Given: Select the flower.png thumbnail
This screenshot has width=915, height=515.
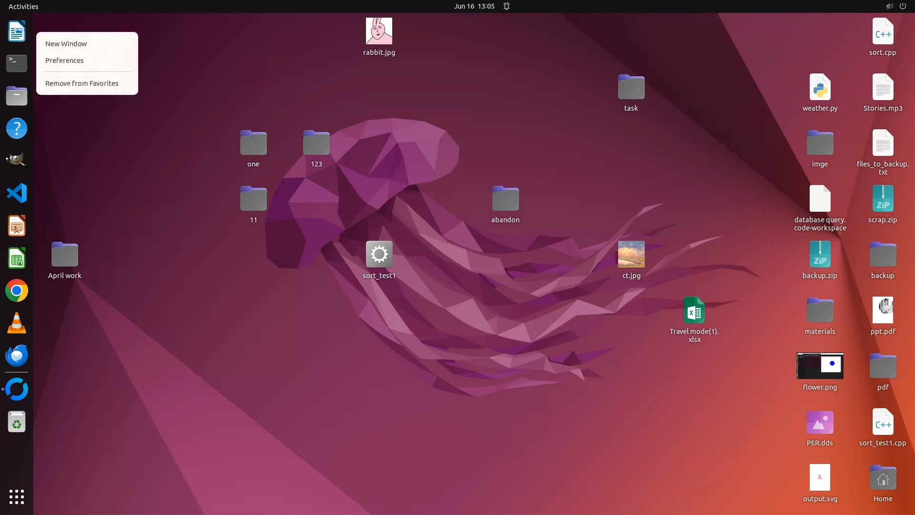Looking at the screenshot, I should (820, 366).
